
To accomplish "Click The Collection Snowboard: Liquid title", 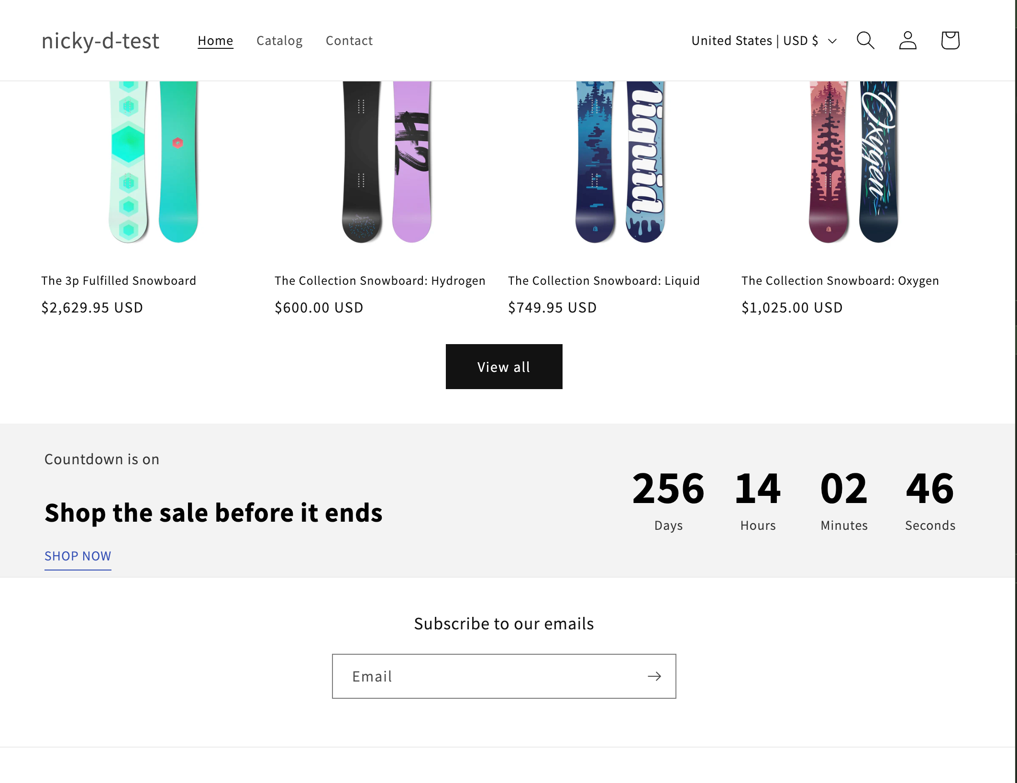I will click(604, 281).
